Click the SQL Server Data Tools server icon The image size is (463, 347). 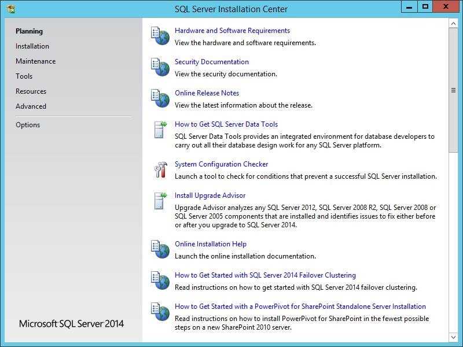[x=160, y=130]
